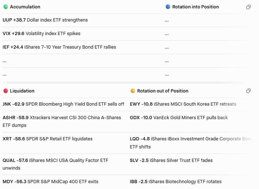Copy the Liquidation table with lower copy icon

[248, 91]
